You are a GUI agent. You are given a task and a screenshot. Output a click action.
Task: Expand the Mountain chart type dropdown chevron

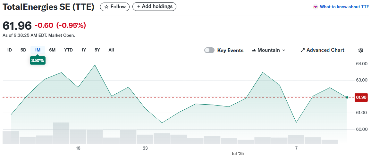pyautogui.click(x=284, y=50)
